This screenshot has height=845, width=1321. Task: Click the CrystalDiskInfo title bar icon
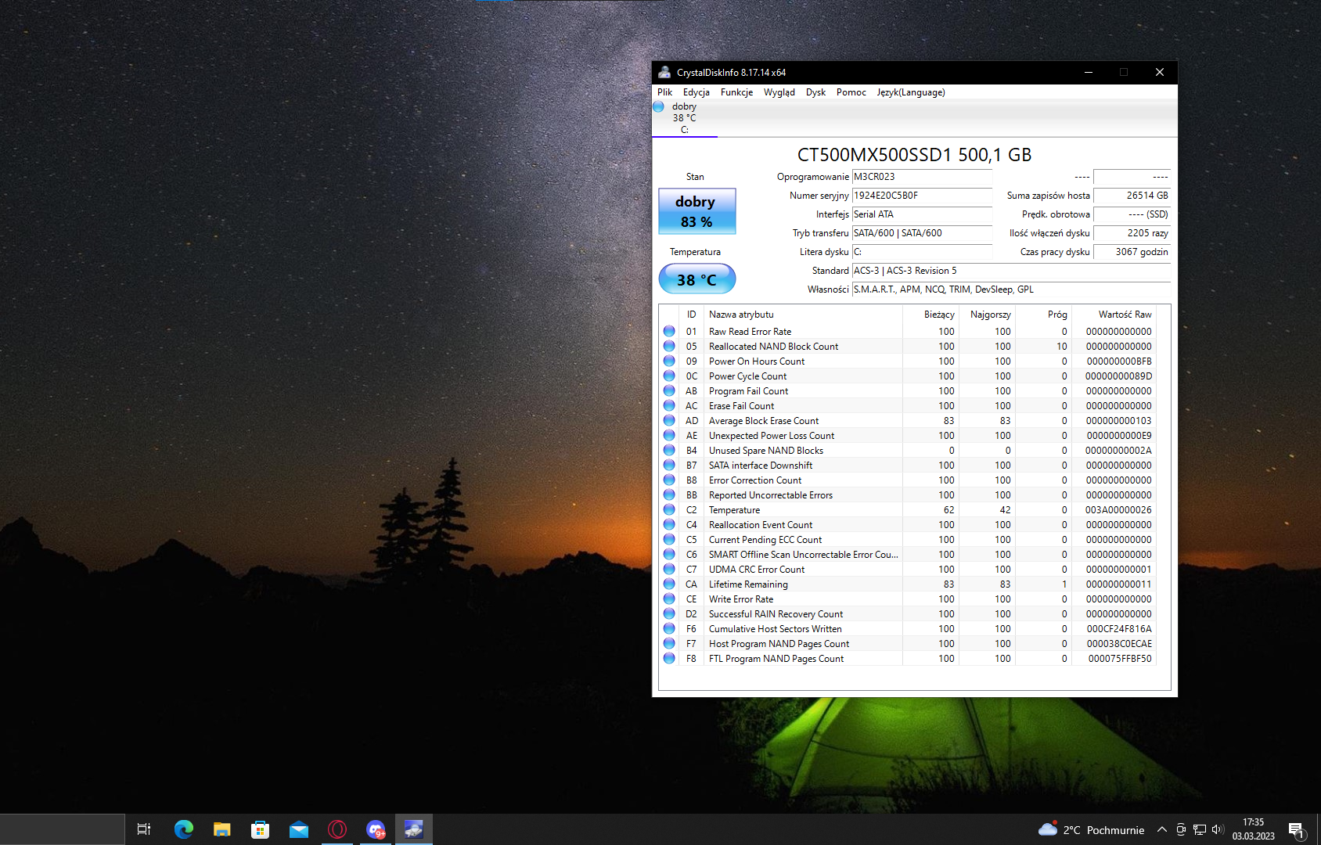664,72
